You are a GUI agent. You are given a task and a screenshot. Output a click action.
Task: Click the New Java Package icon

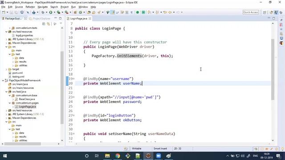tap(75, 12)
